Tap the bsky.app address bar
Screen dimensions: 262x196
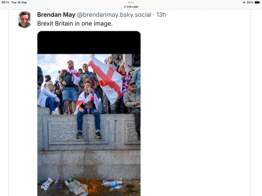point(131,7)
